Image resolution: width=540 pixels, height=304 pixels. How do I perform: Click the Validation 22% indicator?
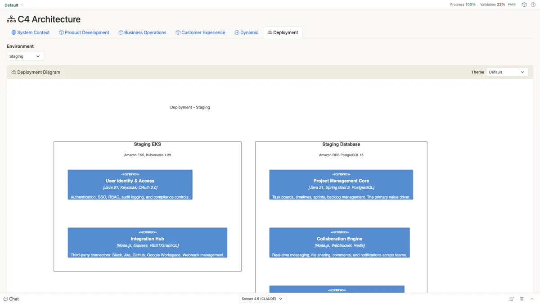tap(492, 5)
